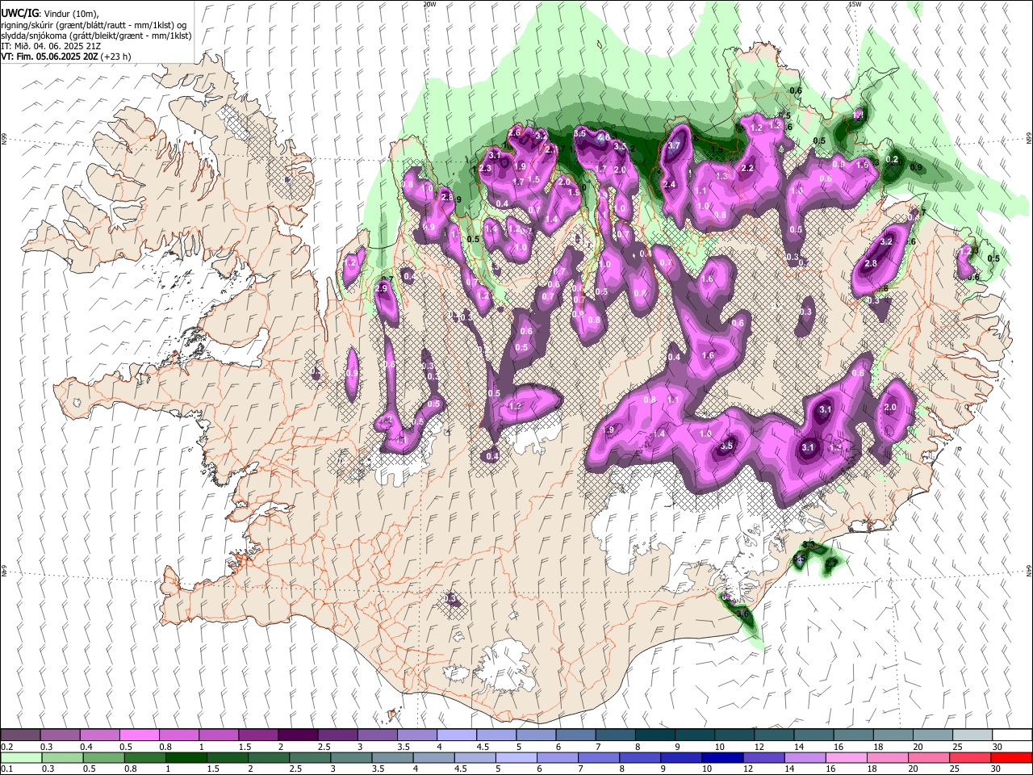
Task: Click the '2.2' precipitation value in the north
Action: pyautogui.click(x=747, y=169)
